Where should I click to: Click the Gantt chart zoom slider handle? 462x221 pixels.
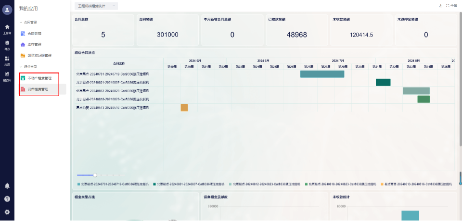95,175
